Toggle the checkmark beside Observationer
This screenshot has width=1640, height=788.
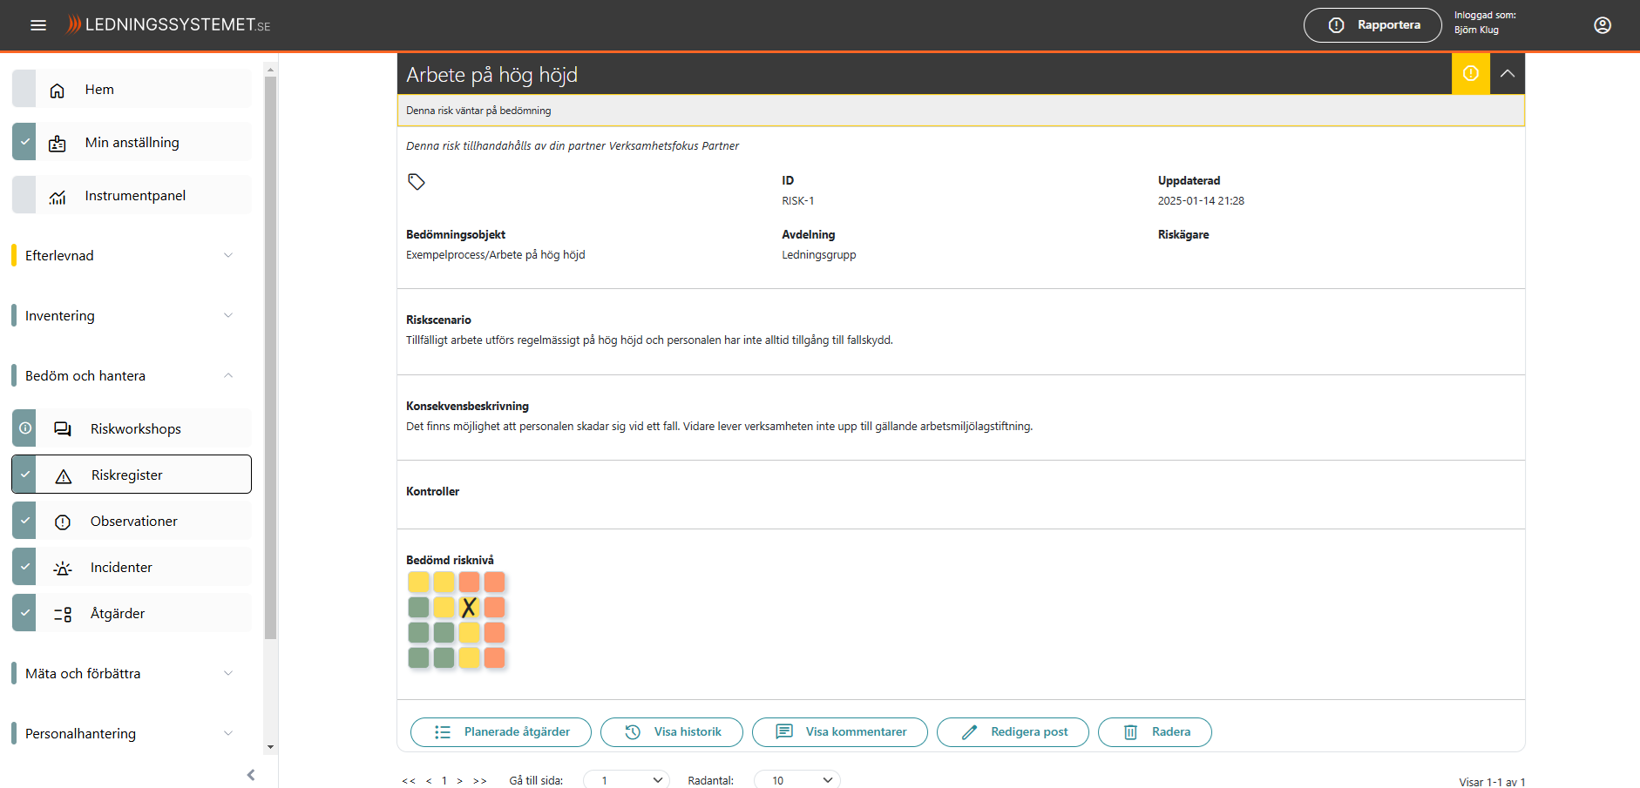25,521
